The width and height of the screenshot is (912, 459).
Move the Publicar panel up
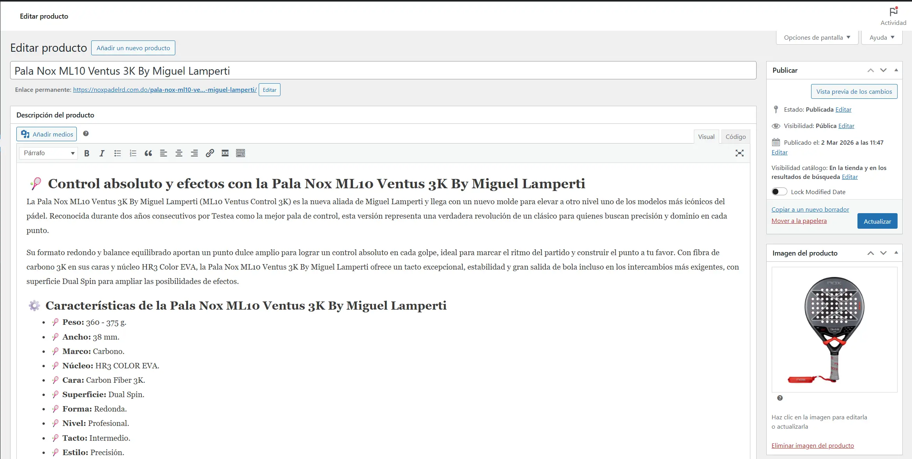point(871,70)
